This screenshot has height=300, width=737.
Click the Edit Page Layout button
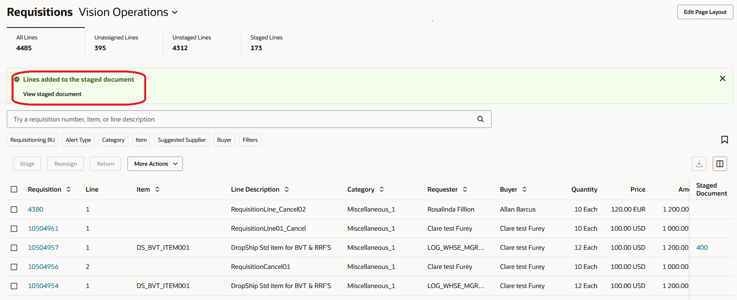(705, 12)
